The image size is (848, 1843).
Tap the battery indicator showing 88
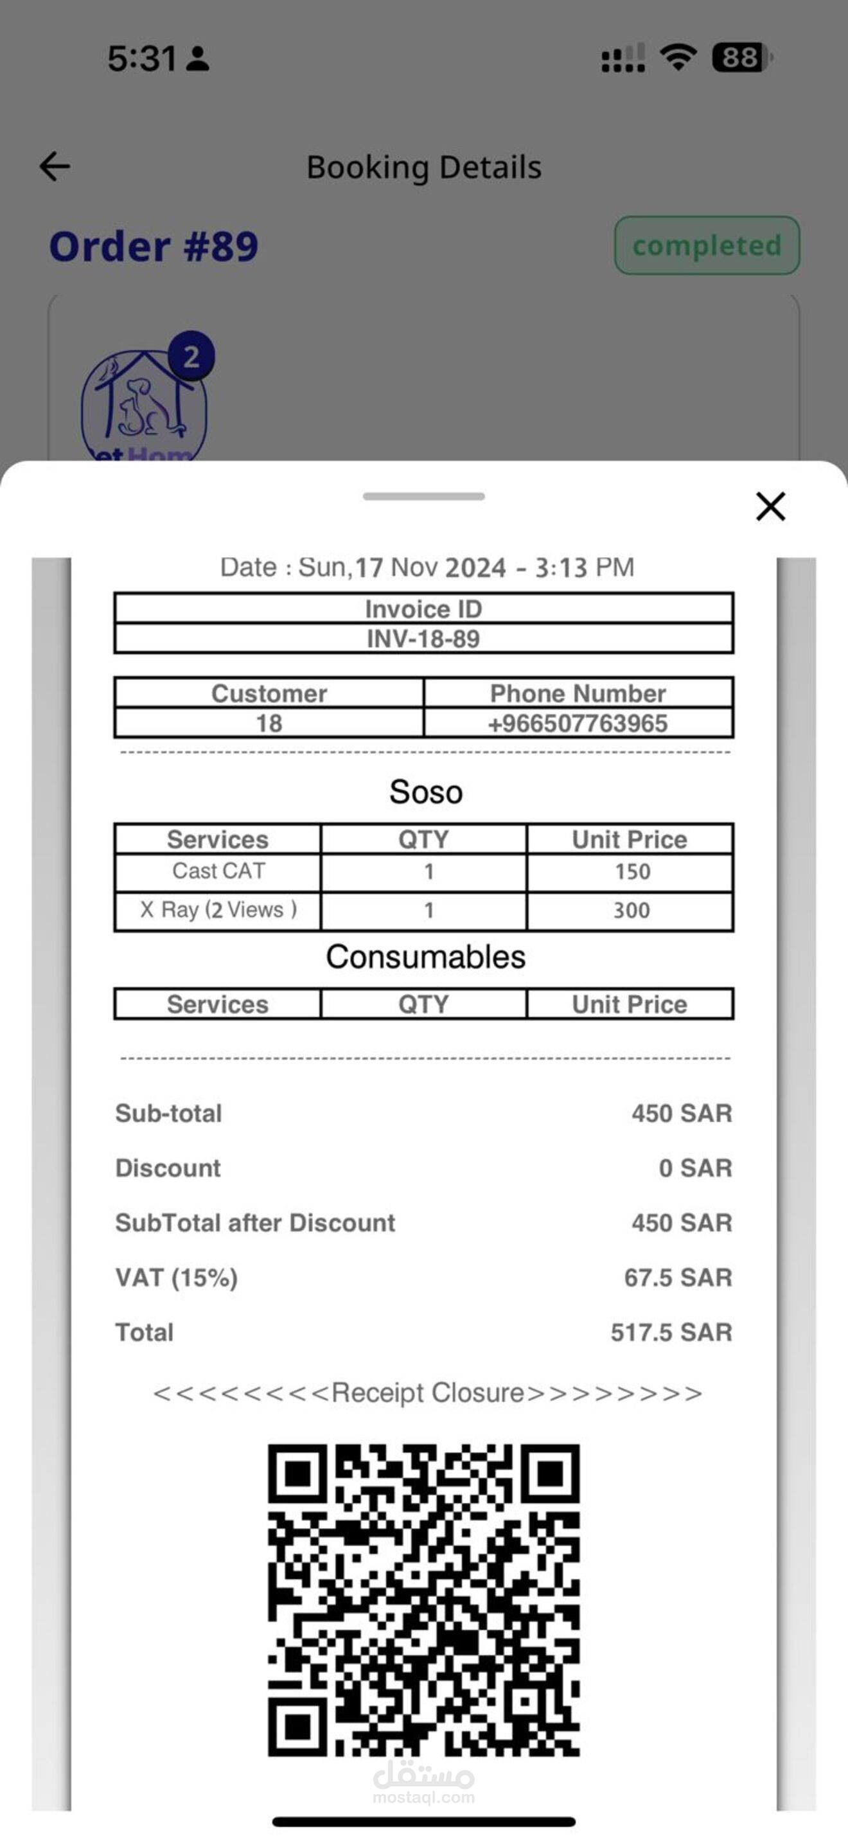pyautogui.click(x=742, y=57)
